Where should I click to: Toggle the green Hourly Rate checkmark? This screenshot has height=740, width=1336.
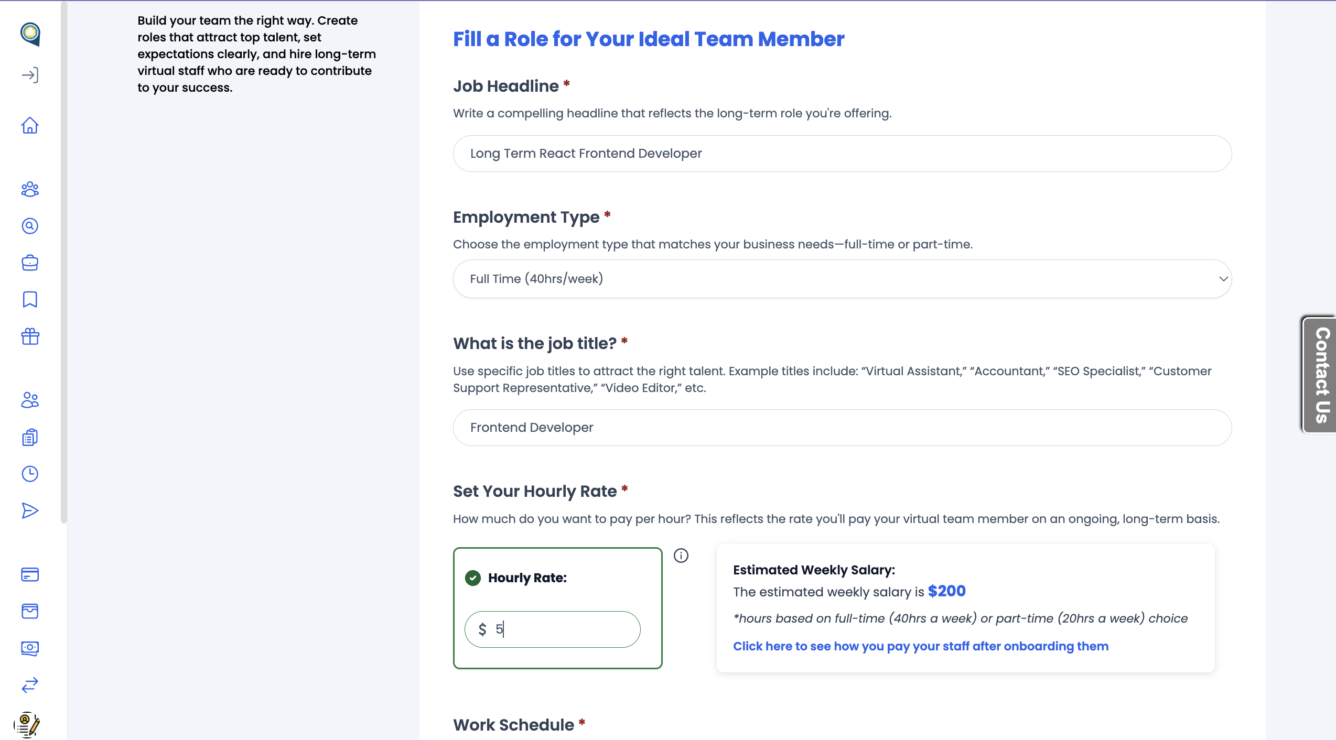pos(473,578)
